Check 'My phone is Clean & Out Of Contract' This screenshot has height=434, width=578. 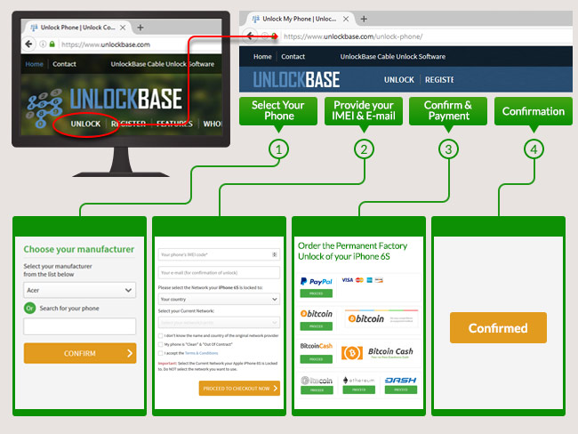click(160, 344)
